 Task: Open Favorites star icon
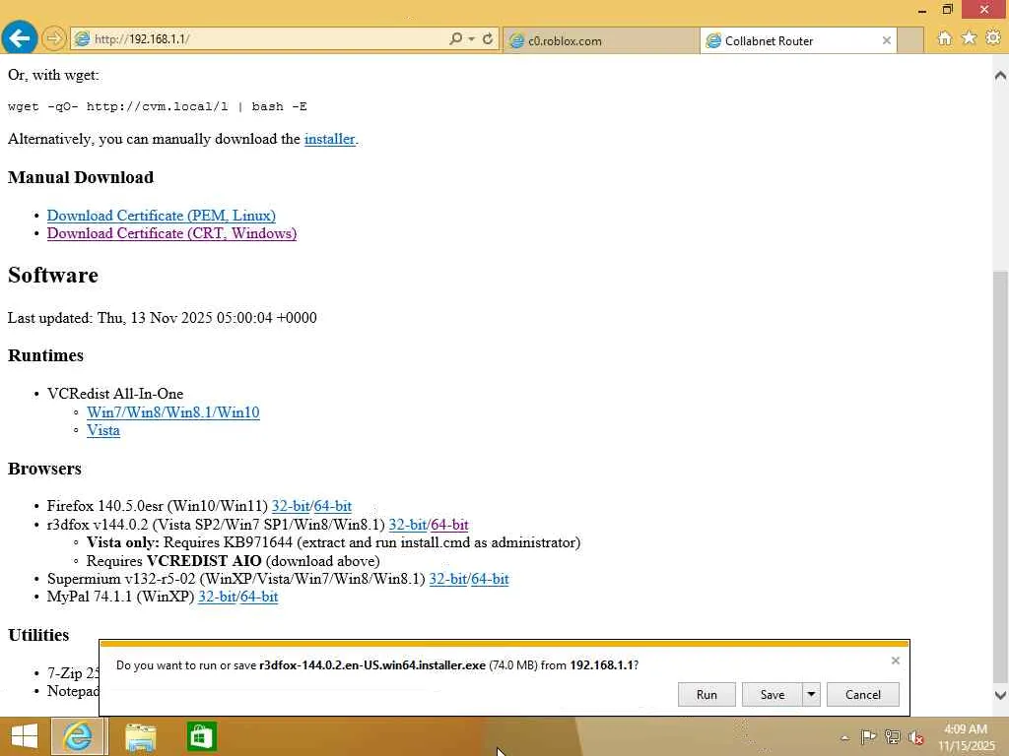[969, 38]
